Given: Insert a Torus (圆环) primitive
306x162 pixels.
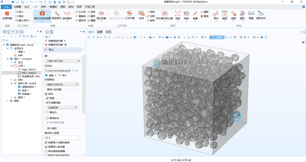Looking at the screenshot, I should pyautogui.click(x=91, y=16).
